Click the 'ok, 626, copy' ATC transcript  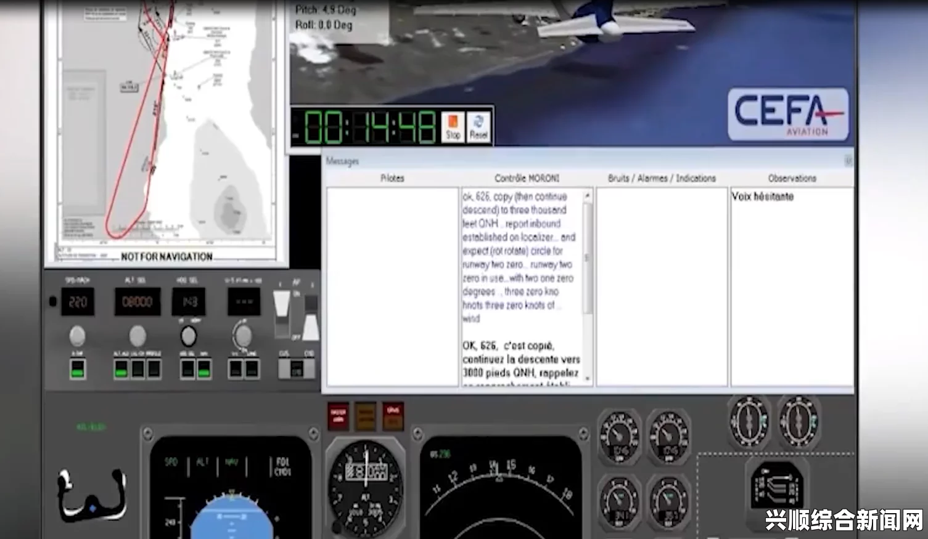[x=519, y=257]
